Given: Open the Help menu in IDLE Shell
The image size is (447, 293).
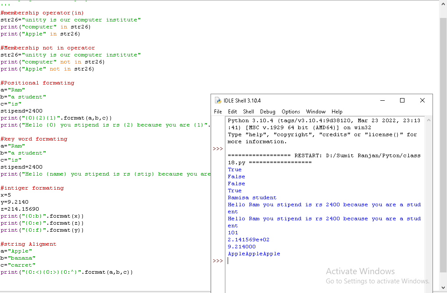Looking at the screenshot, I should 337,112.
